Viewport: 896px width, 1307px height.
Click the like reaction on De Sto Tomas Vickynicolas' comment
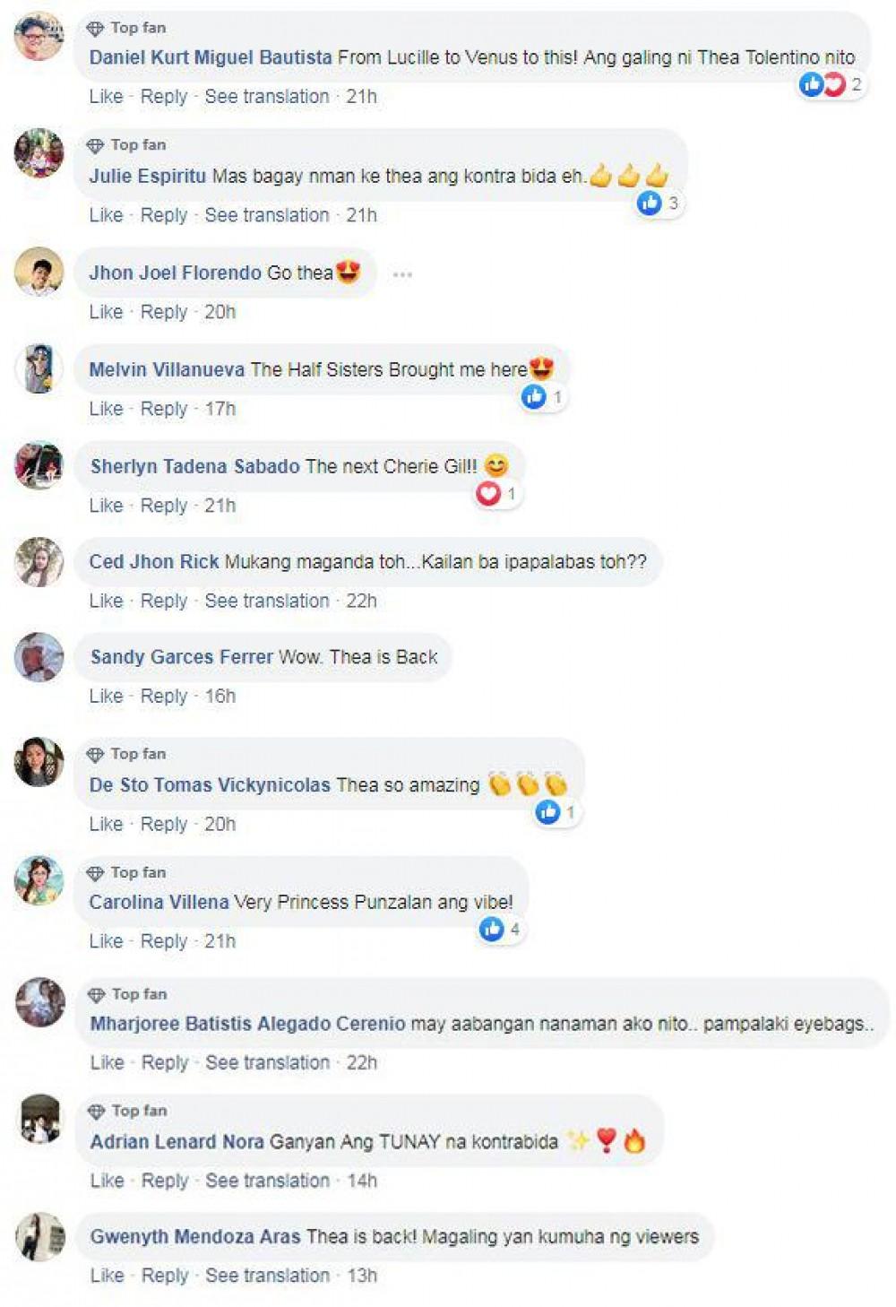pyautogui.click(x=547, y=811)
